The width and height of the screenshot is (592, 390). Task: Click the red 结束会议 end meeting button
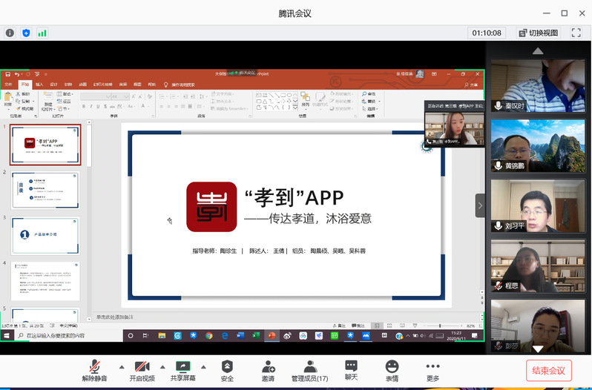tap(549, 370)
